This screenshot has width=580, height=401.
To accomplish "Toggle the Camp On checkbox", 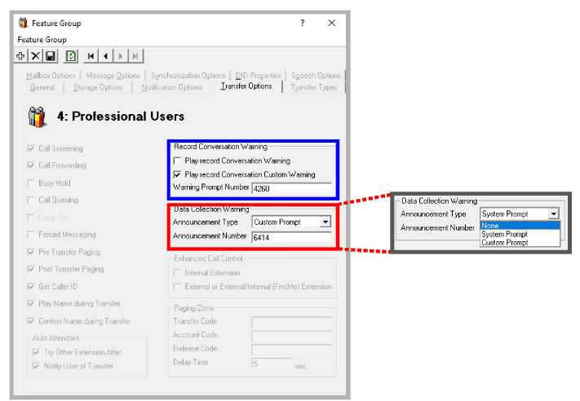I will [31, 218].
